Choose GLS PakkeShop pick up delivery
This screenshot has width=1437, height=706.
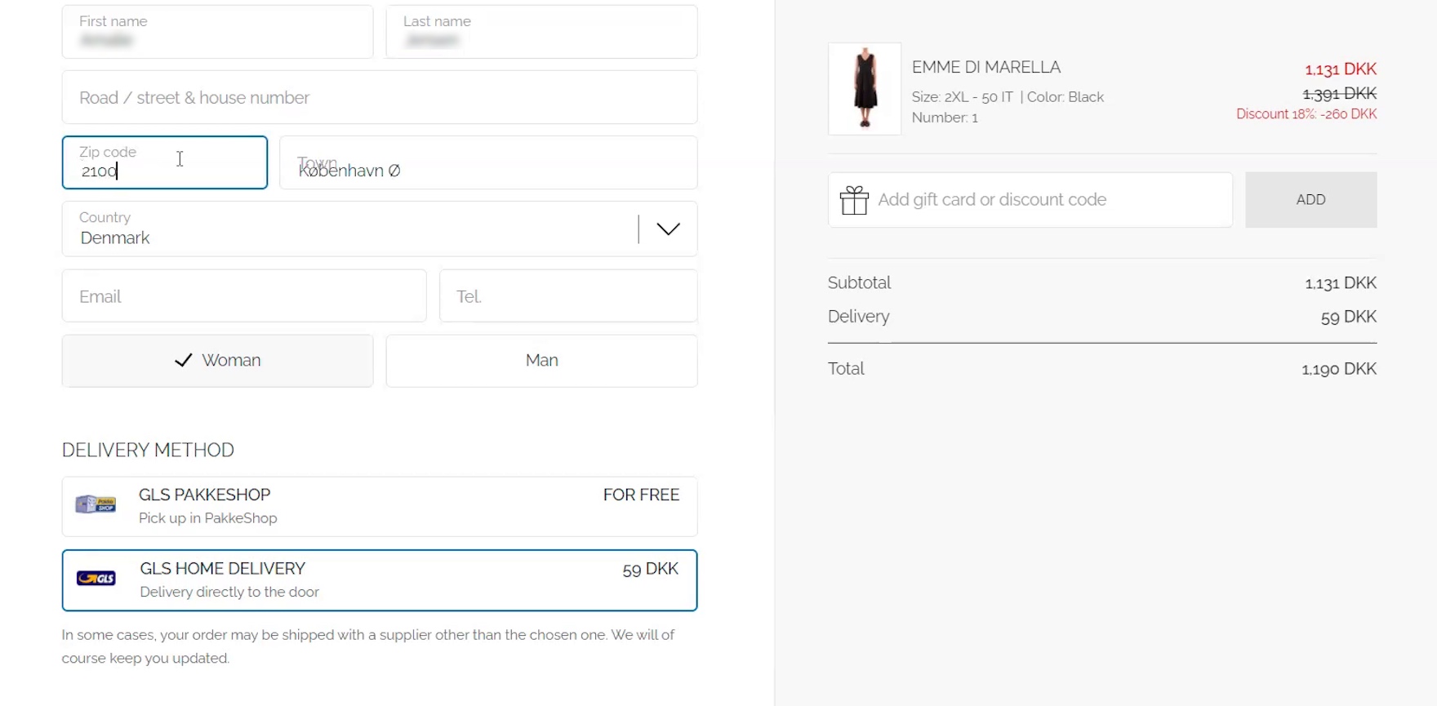380,506
